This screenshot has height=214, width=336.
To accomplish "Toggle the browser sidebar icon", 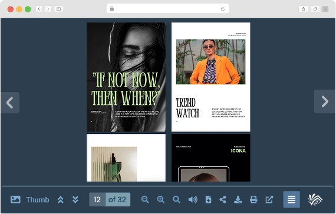I will point(58,9).
